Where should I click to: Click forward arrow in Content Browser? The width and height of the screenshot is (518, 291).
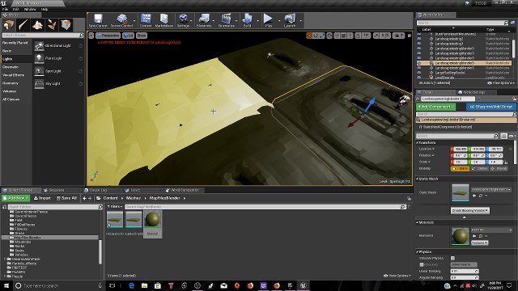[90, 198]
